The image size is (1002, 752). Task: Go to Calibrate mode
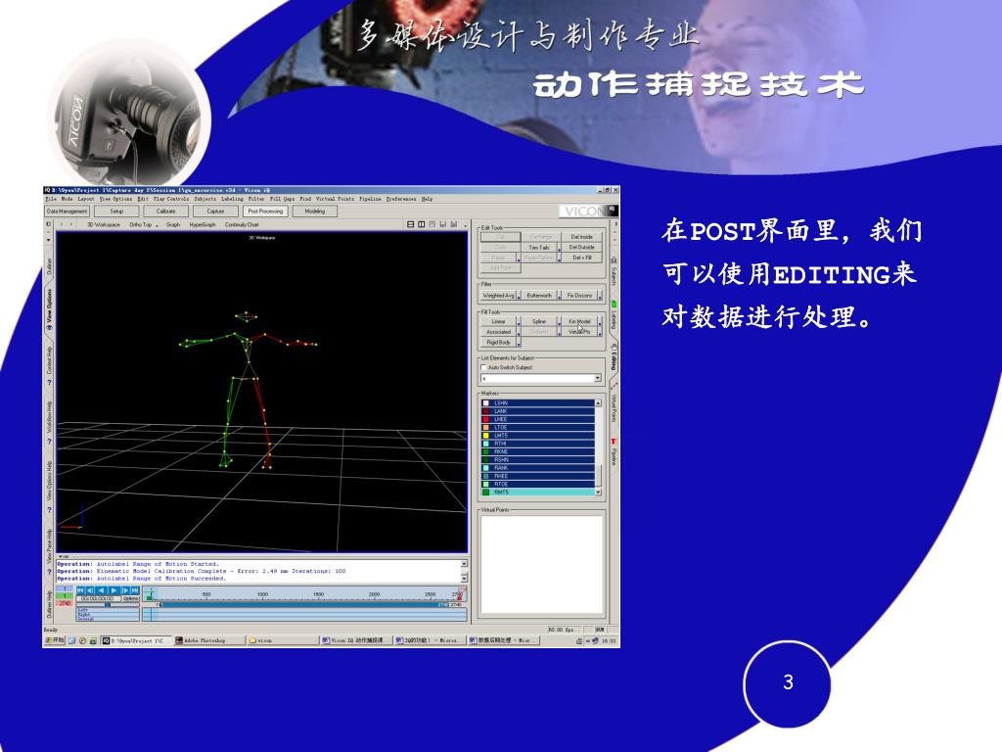tap(165, 211)
